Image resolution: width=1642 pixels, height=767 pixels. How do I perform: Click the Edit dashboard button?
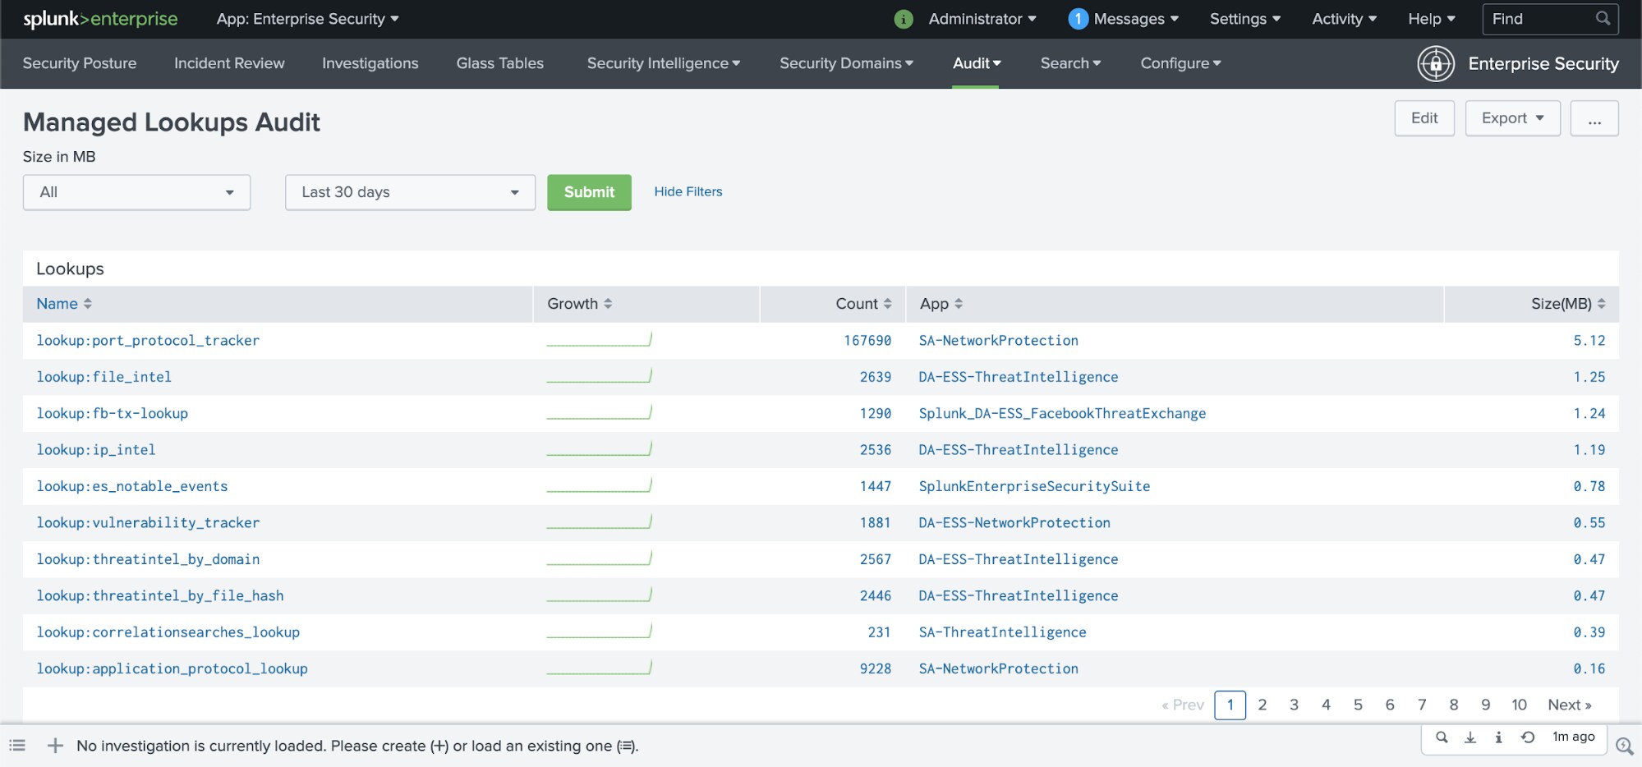(x=1424, y=118)
